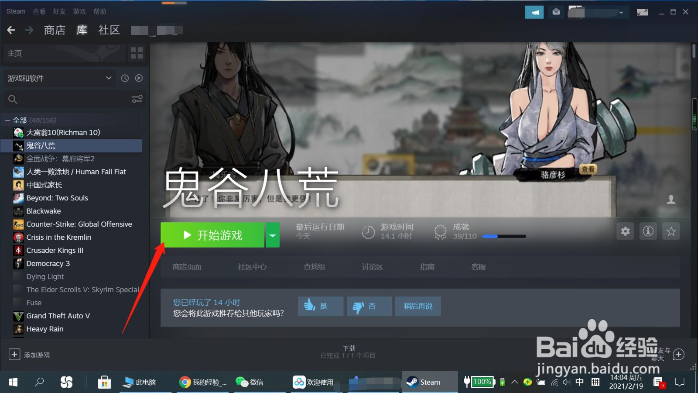
Task: Open the Steam menu
Action: click(16, 11)
